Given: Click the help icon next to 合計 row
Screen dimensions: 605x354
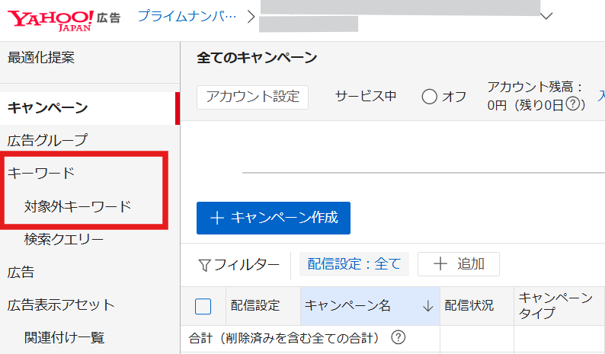Looking at the screenshot, I should pos(398,336).
